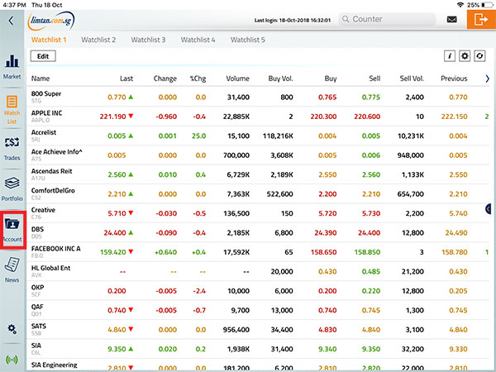
Task: Sort by the Name column header
Action: pyautogui.click(x=41, y=79)
